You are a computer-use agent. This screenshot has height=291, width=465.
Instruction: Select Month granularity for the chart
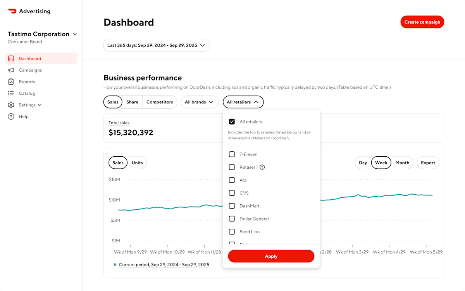point(402,163)
